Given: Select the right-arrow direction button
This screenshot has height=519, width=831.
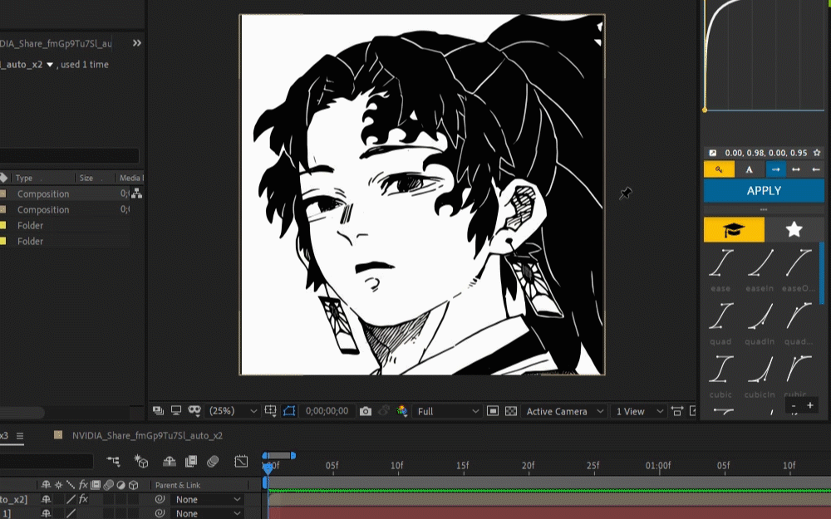Looking at the screenshot, I should pyautogui.click(x=776, y=169).
